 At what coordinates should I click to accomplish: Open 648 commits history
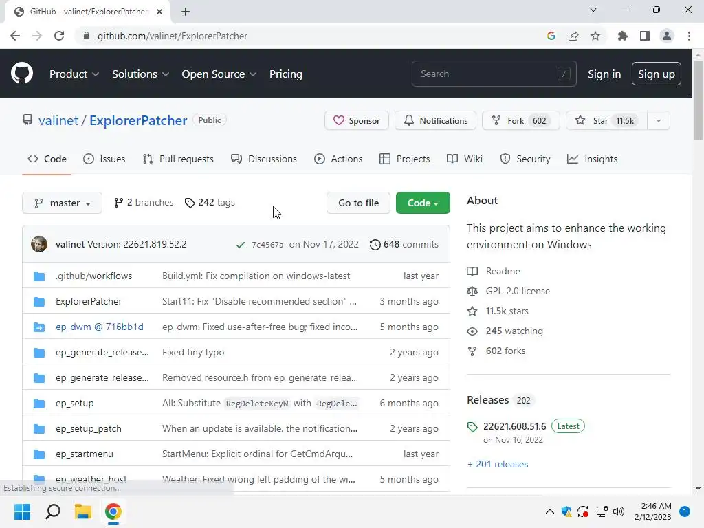point(404,244)
